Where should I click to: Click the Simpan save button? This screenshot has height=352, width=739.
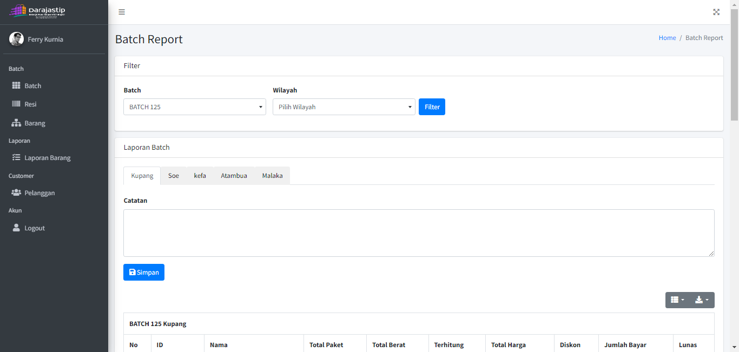(144, 273)
